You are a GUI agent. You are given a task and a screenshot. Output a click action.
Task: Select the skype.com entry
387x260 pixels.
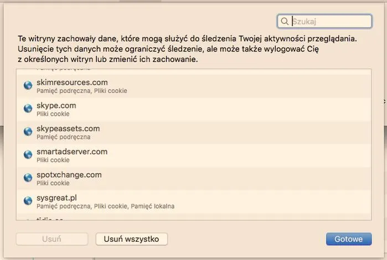(194, 110)
